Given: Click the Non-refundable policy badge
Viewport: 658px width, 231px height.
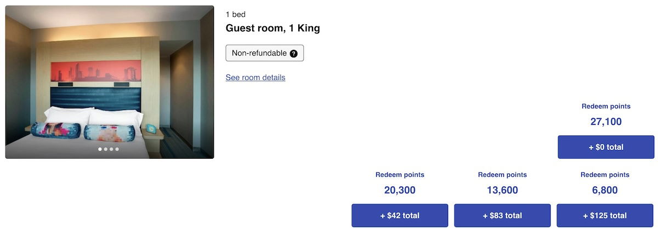Looking at the screenshot, I should 259,53.
